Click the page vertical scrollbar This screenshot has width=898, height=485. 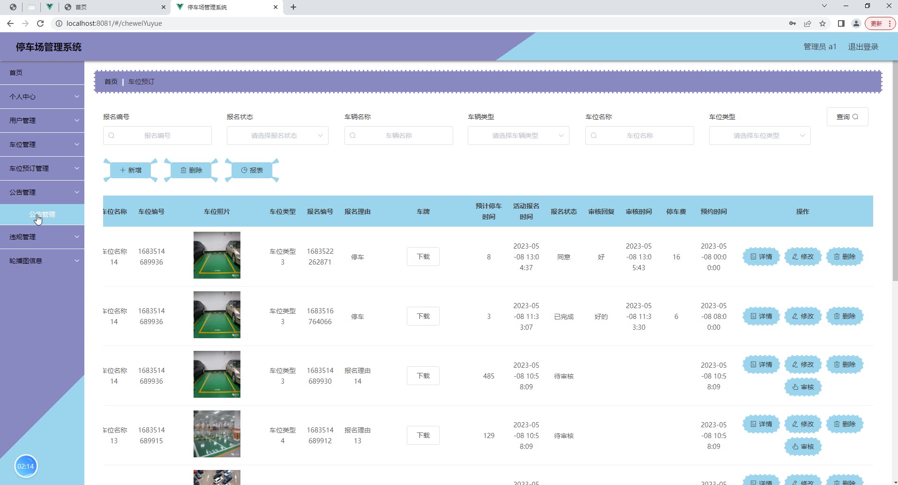(x=895, y=171)
